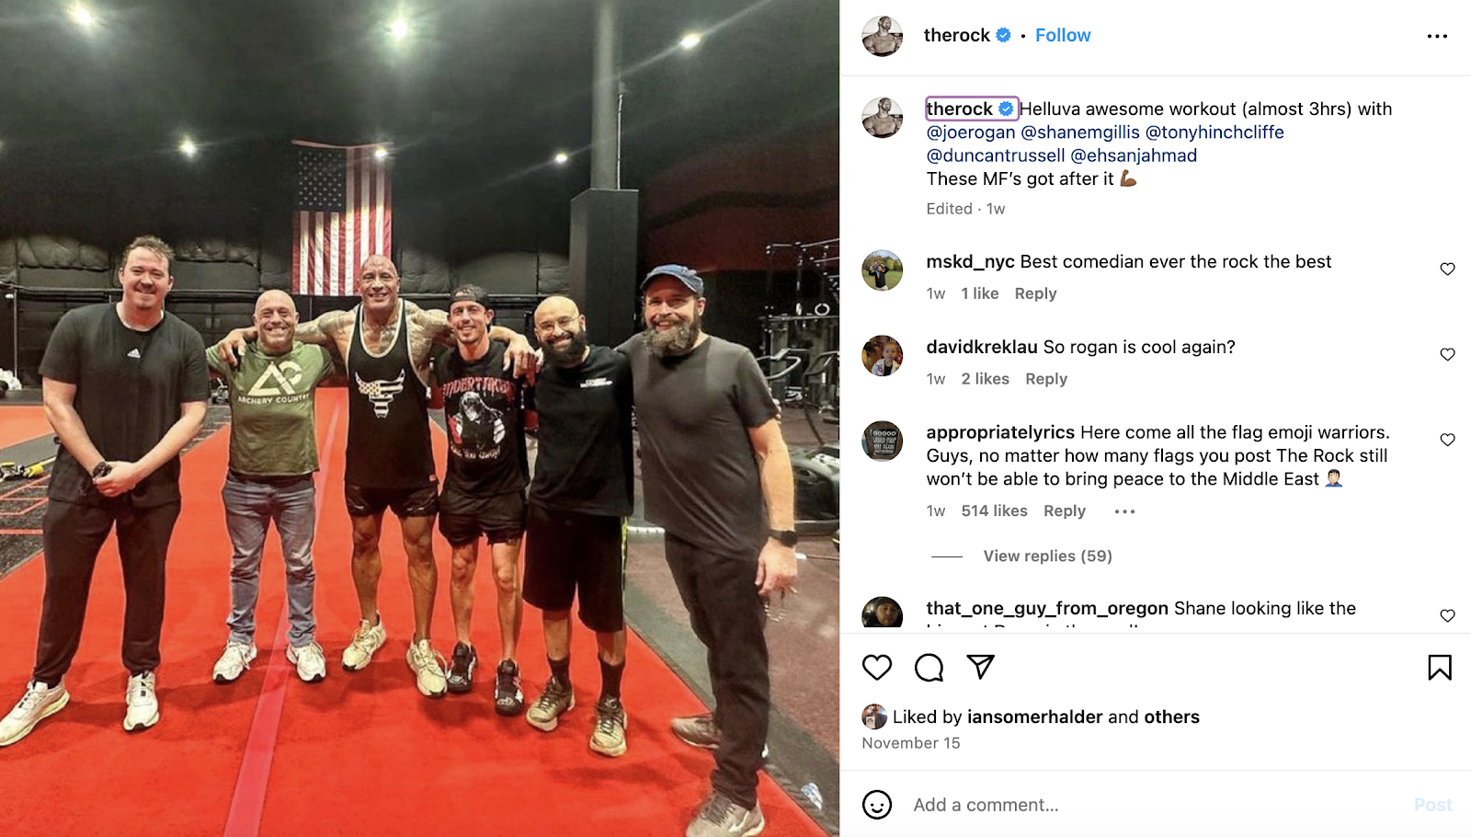Open the comment bubble icon
The image size is (1471, 837).
(x=929, y=667)
